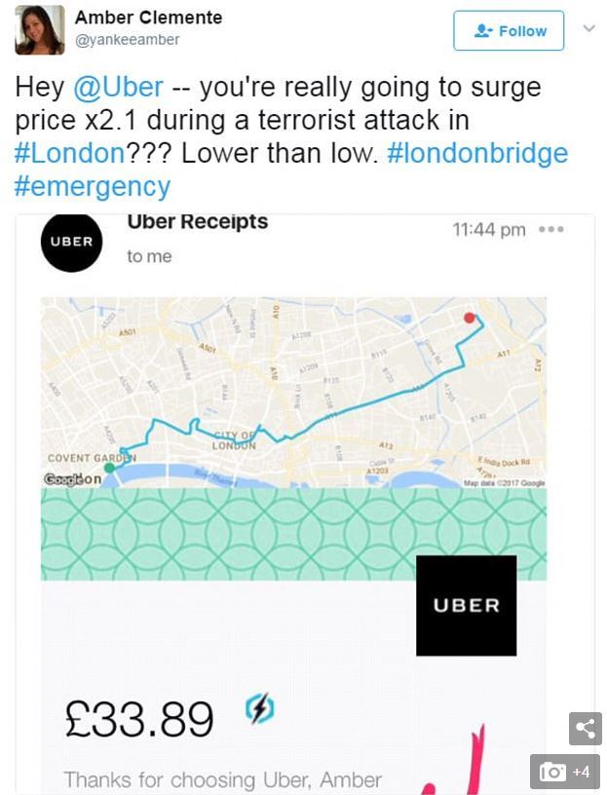Click the @yankeeamber handle
The width and height of the screenshot is (607, 795).
(128, 40)
